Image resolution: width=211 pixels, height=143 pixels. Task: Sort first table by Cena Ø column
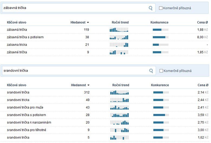pos(203,22)
